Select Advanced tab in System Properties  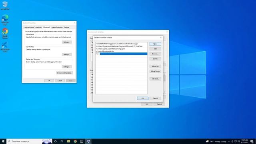click(46, 27)
